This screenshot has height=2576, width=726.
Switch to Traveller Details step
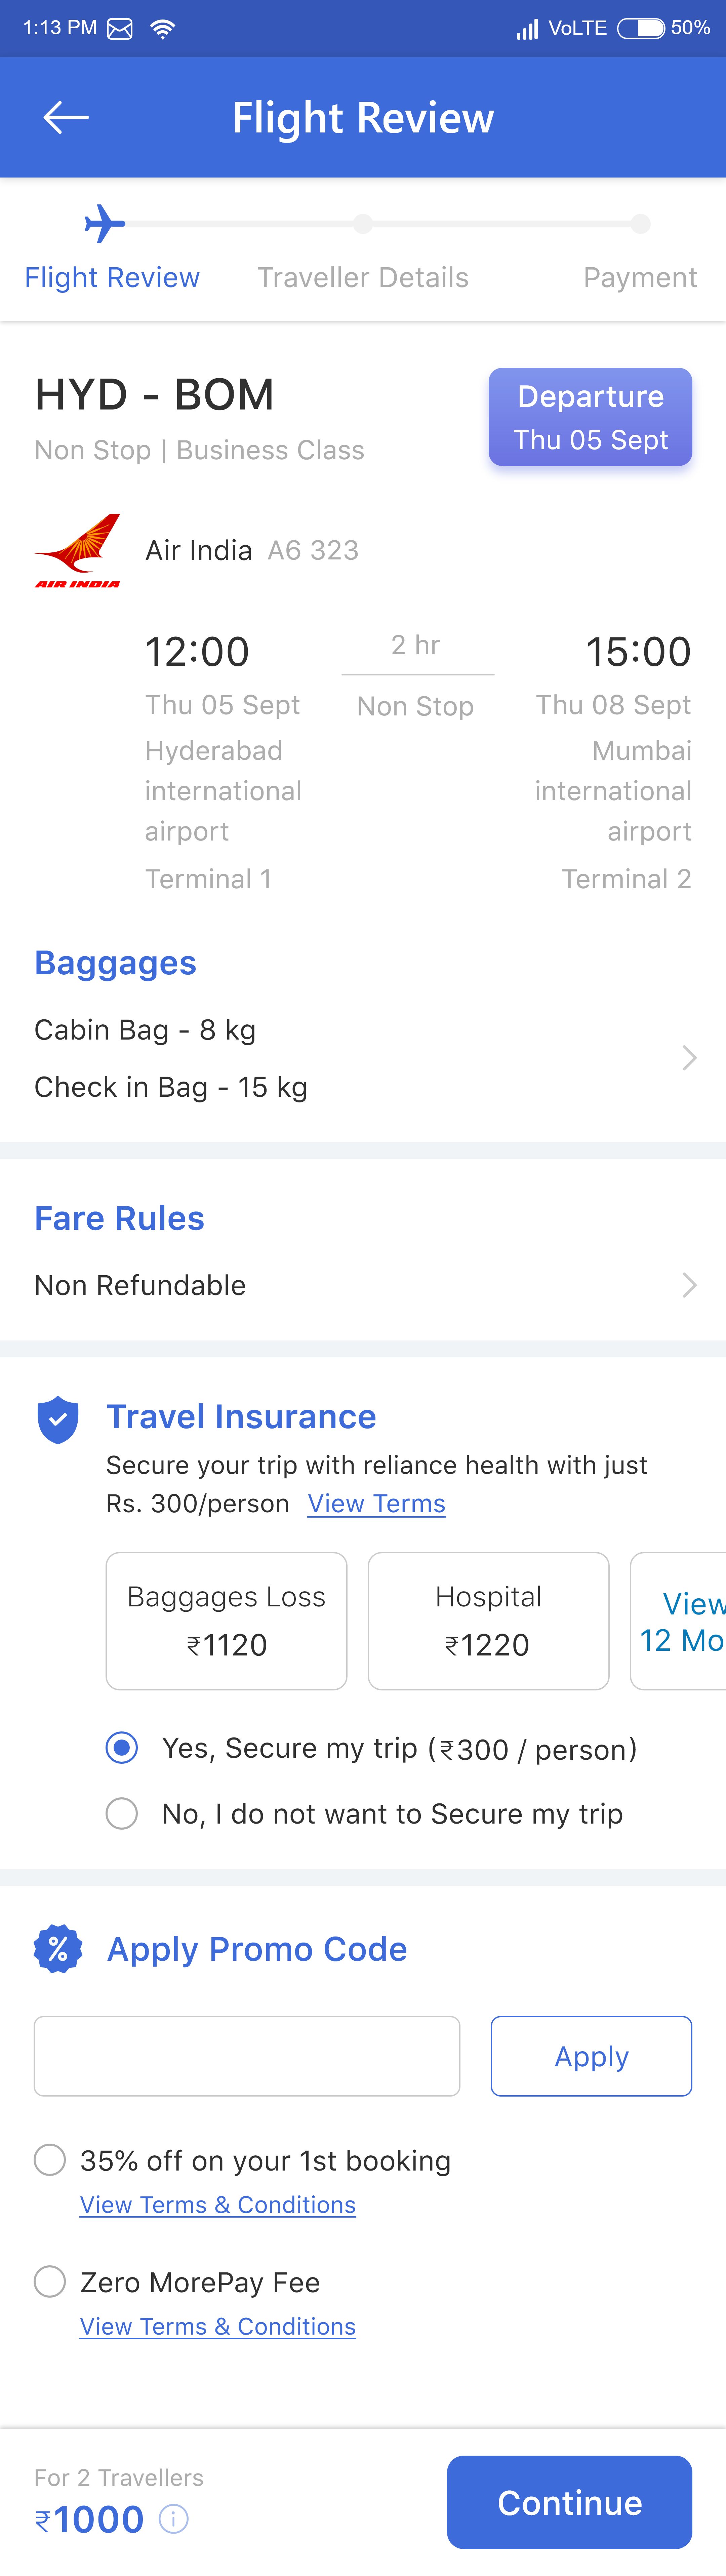click(363, 277)
